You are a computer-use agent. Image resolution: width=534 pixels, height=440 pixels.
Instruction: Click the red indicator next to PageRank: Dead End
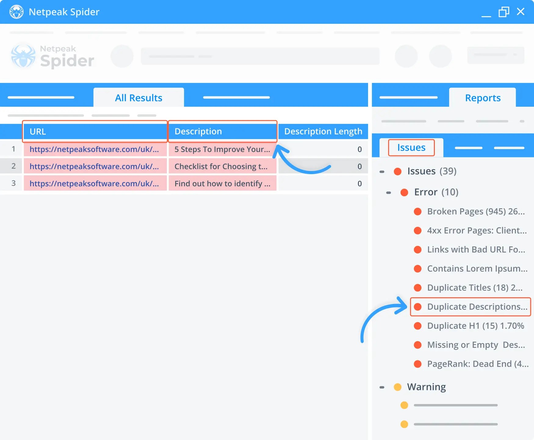[x=417, y=364]
